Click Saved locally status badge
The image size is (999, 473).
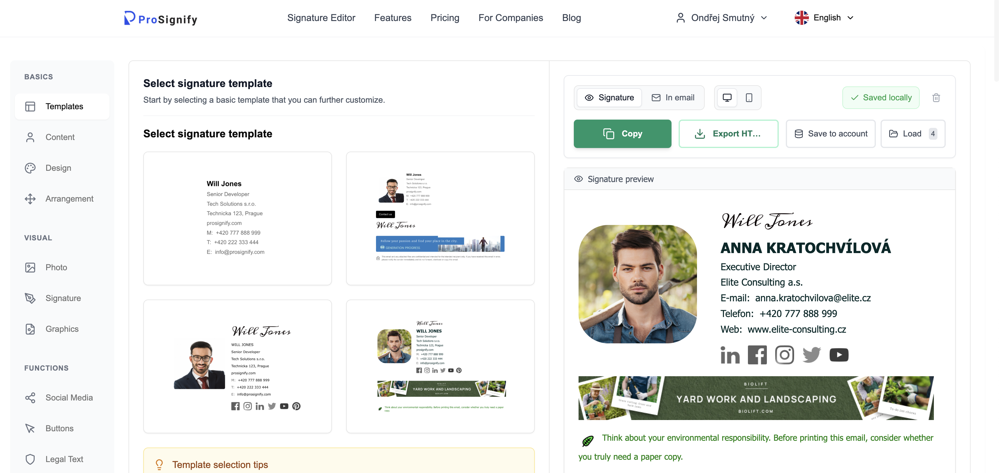(x=881, y=98)
